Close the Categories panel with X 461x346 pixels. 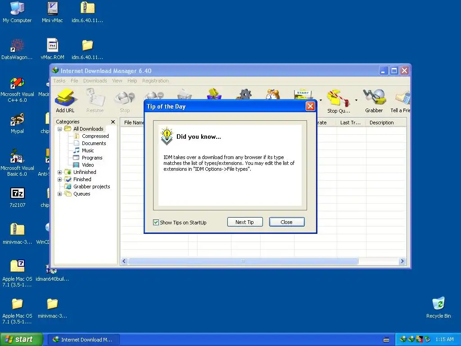[x=113, y=122]
